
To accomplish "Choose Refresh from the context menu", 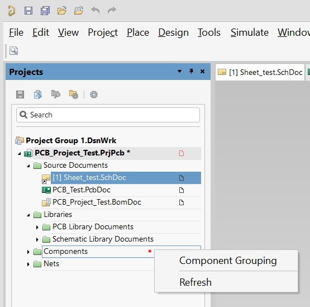I will tap(226, 282).
